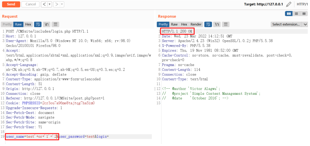Toggle non-printable characters in Request panel
The height and width of the screenshot is (146, 310).
pyautogui.click(x=47, y=24)
